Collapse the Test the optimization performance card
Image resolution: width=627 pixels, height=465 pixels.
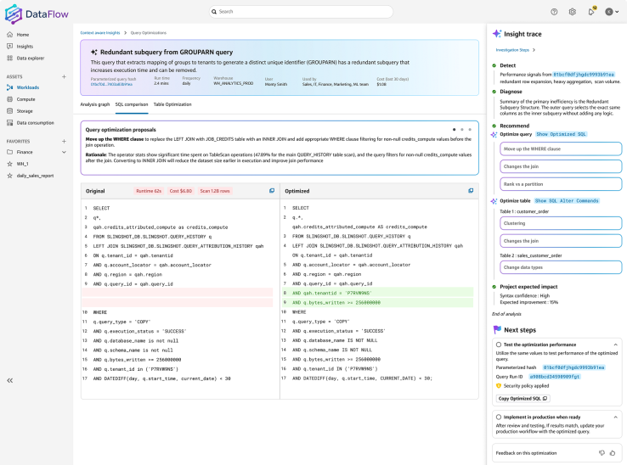[x=615, y=345]
